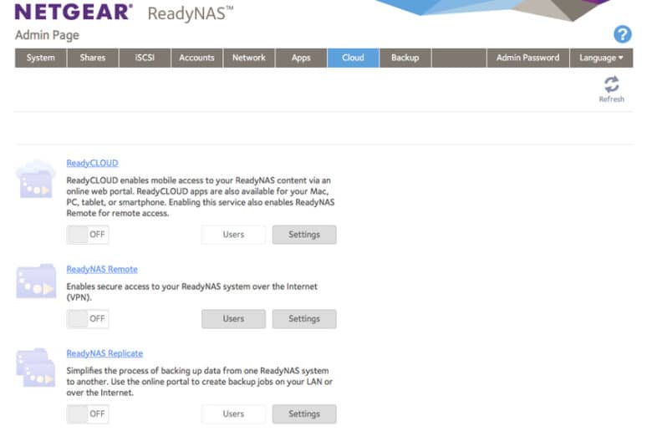This screenshot has height=431, width=652.
Task: Open the Backup tab
Action: coord(405,58)
